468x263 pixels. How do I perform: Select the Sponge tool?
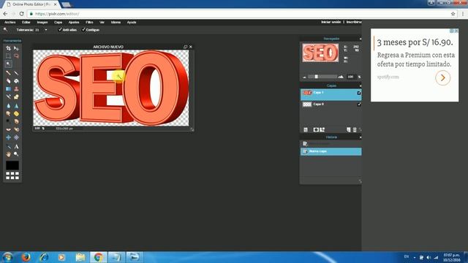tap(16, 114)
